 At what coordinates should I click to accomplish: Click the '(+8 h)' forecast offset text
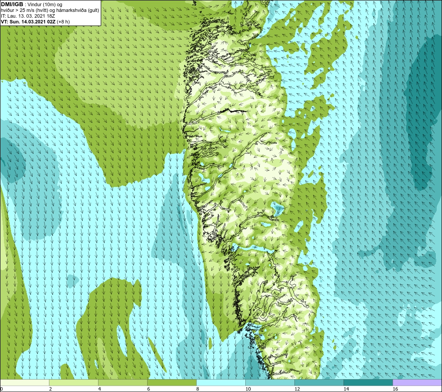tap(63, 22)
